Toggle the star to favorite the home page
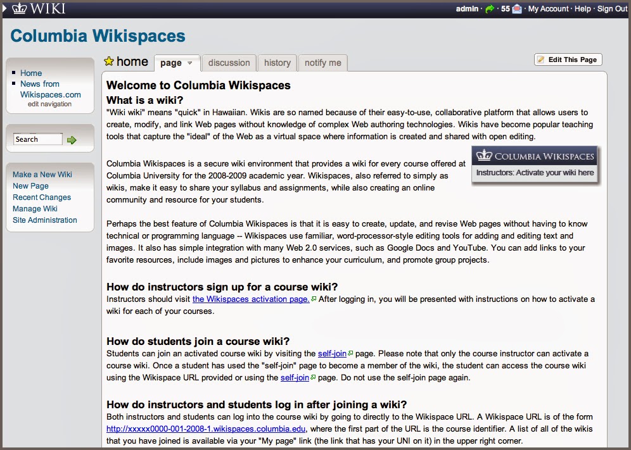The height and width of the screenshot is (450, 631). tap(108, 61)
